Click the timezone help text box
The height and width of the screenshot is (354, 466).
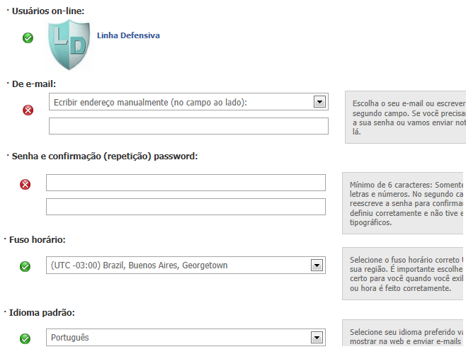(x=404, y=273)
